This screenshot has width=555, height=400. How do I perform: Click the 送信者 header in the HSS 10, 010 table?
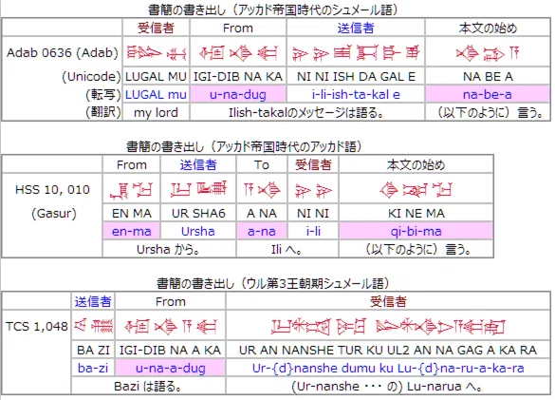pyautogui.click(x=198, y=164)
